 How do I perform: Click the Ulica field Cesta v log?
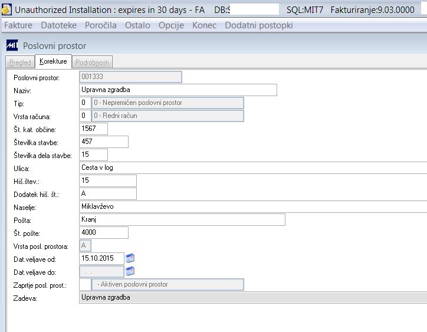click(x=253, y=167)
